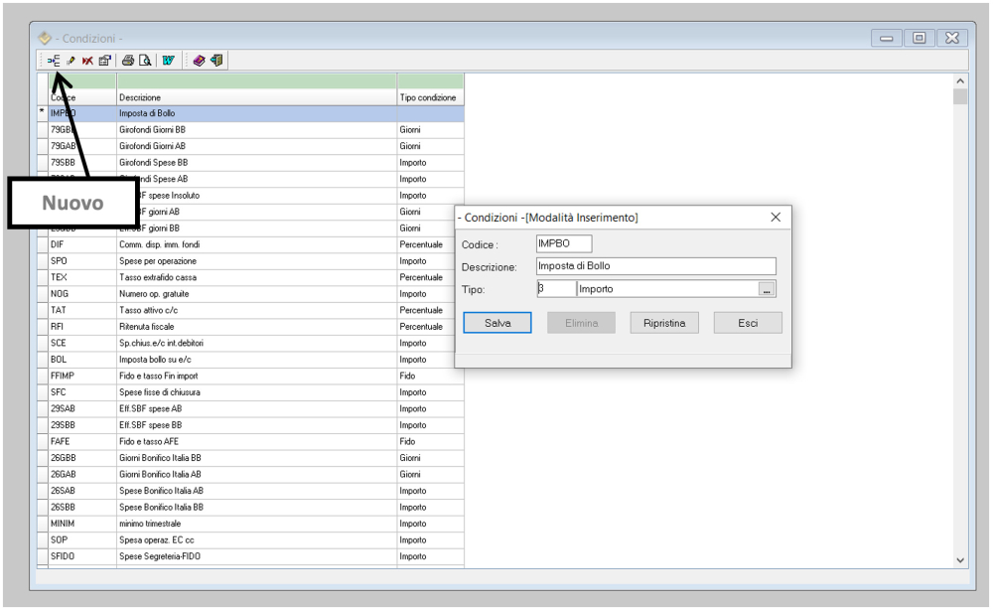Viewport: 993px width, 611px height.
Task: Click the printer icon in toolbar
Action: click(128, 62)
